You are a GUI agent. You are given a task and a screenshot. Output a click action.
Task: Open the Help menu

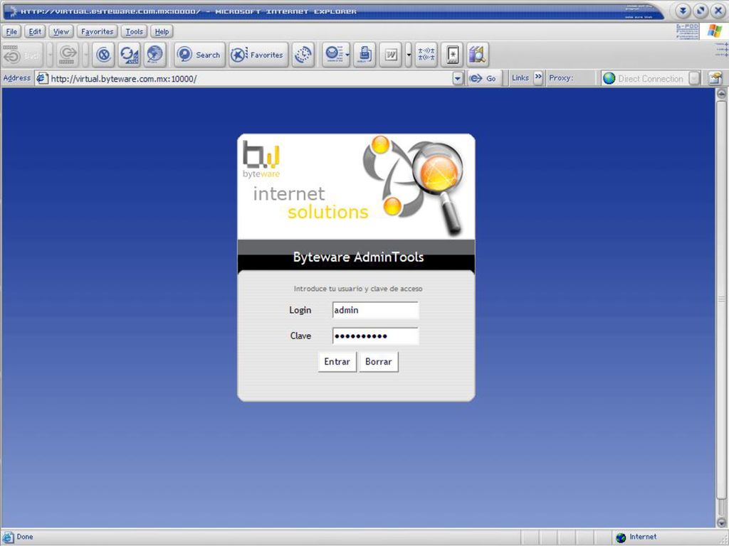(x=162, y=31)
